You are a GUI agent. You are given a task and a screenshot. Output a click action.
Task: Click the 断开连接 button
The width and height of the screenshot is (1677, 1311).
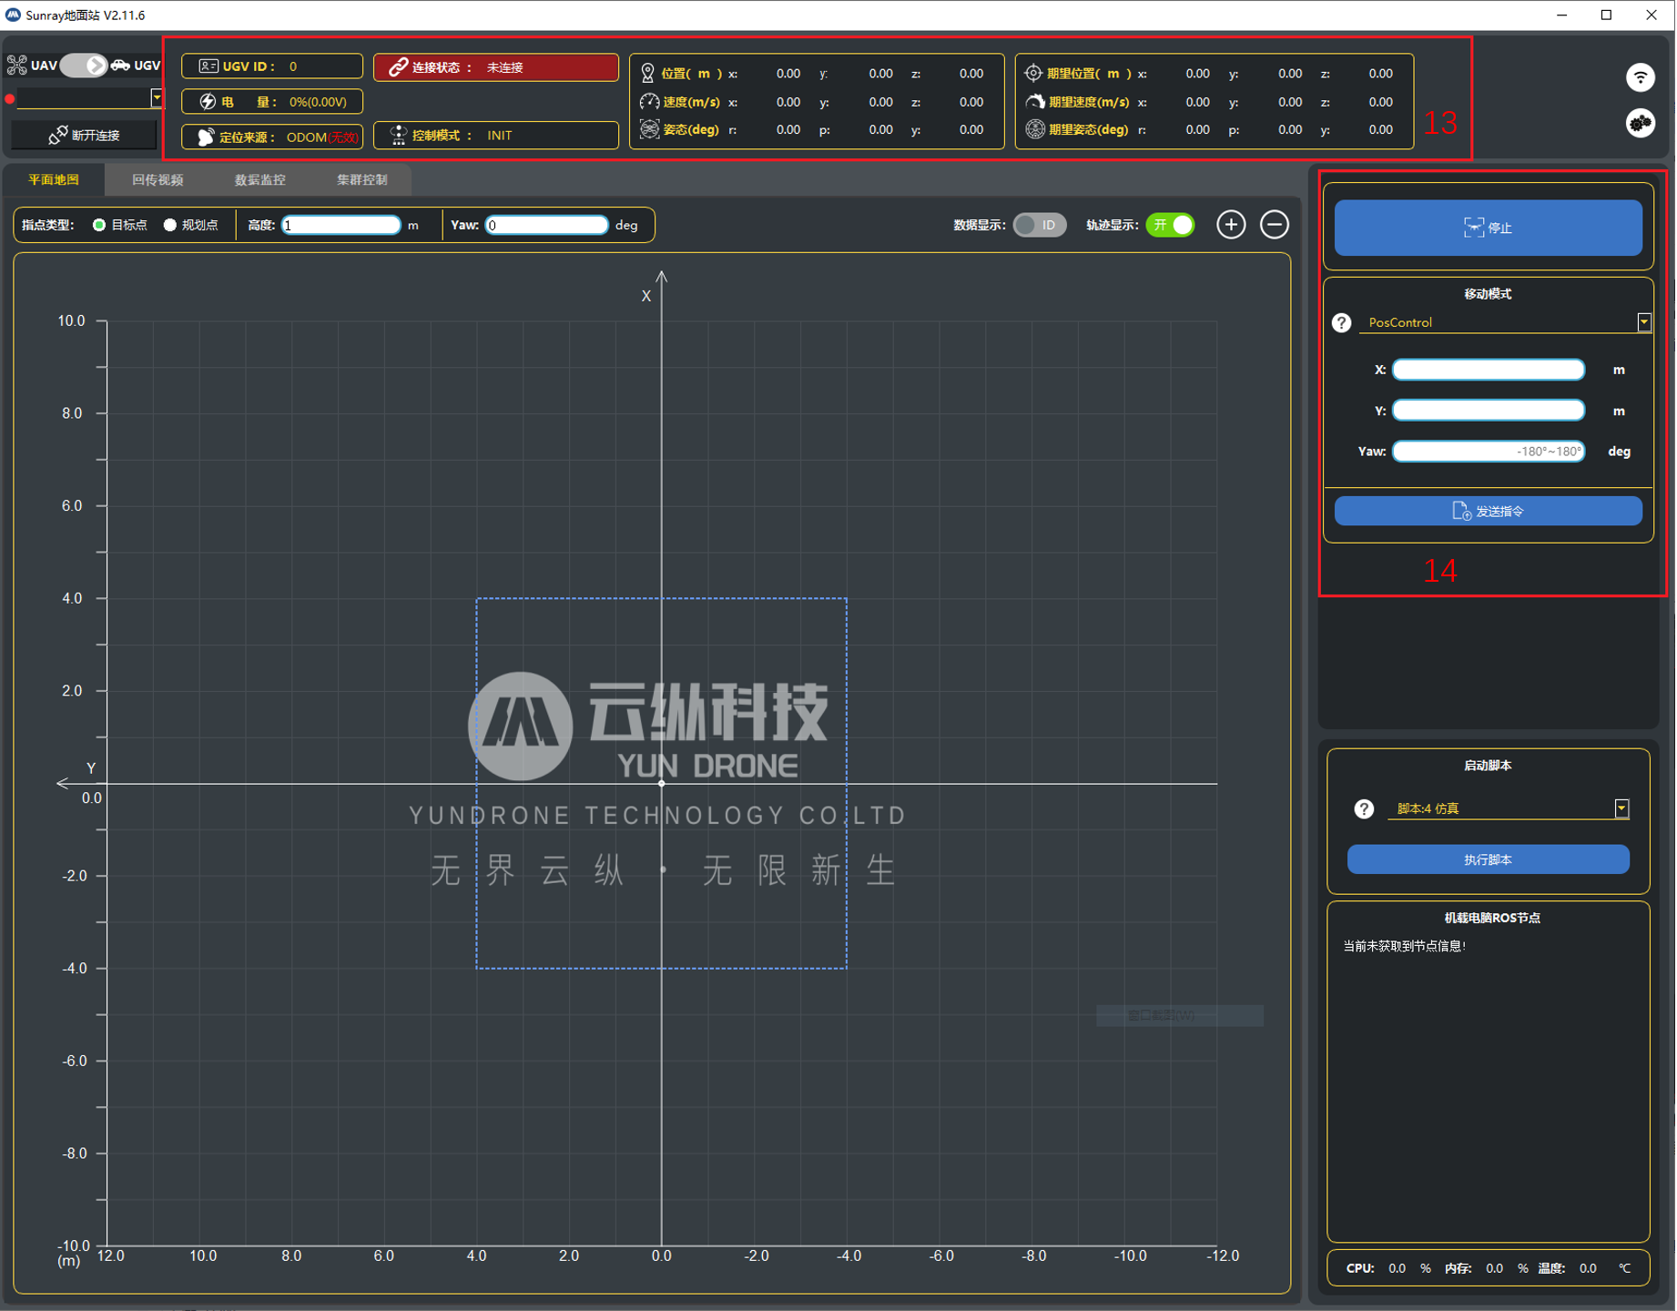pyautogui.click(x=85, y=136)
